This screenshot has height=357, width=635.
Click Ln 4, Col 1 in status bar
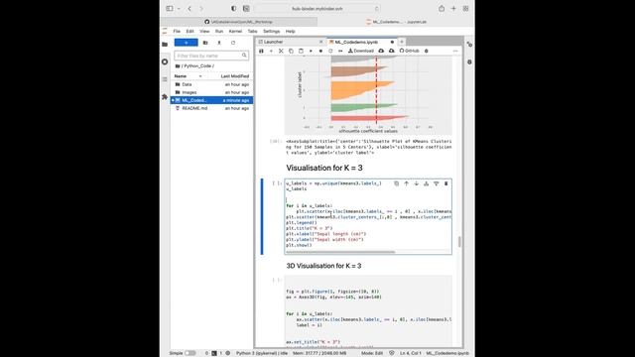pyautogui.click(x=410, y=353)
